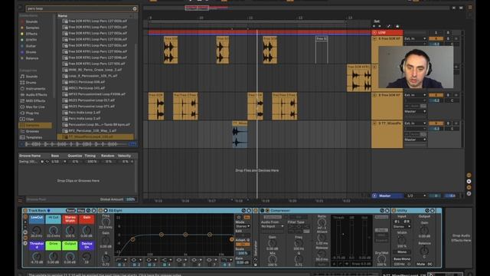490x276 pixels.
Task: Open Utility Stereo channel mode dropdown
Action: [x=402, y=227]
